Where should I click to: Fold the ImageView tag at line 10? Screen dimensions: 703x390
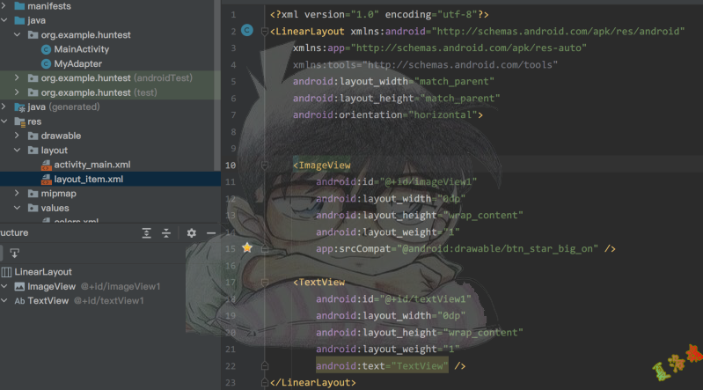[263, 165]
